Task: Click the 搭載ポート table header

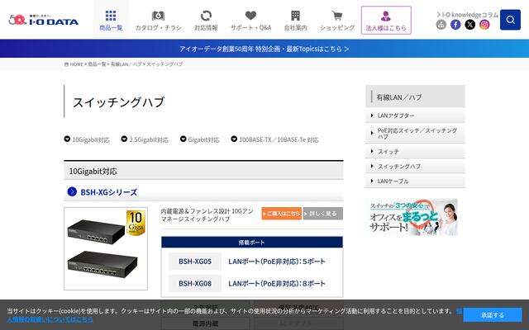Action: (x=252, y=242)
